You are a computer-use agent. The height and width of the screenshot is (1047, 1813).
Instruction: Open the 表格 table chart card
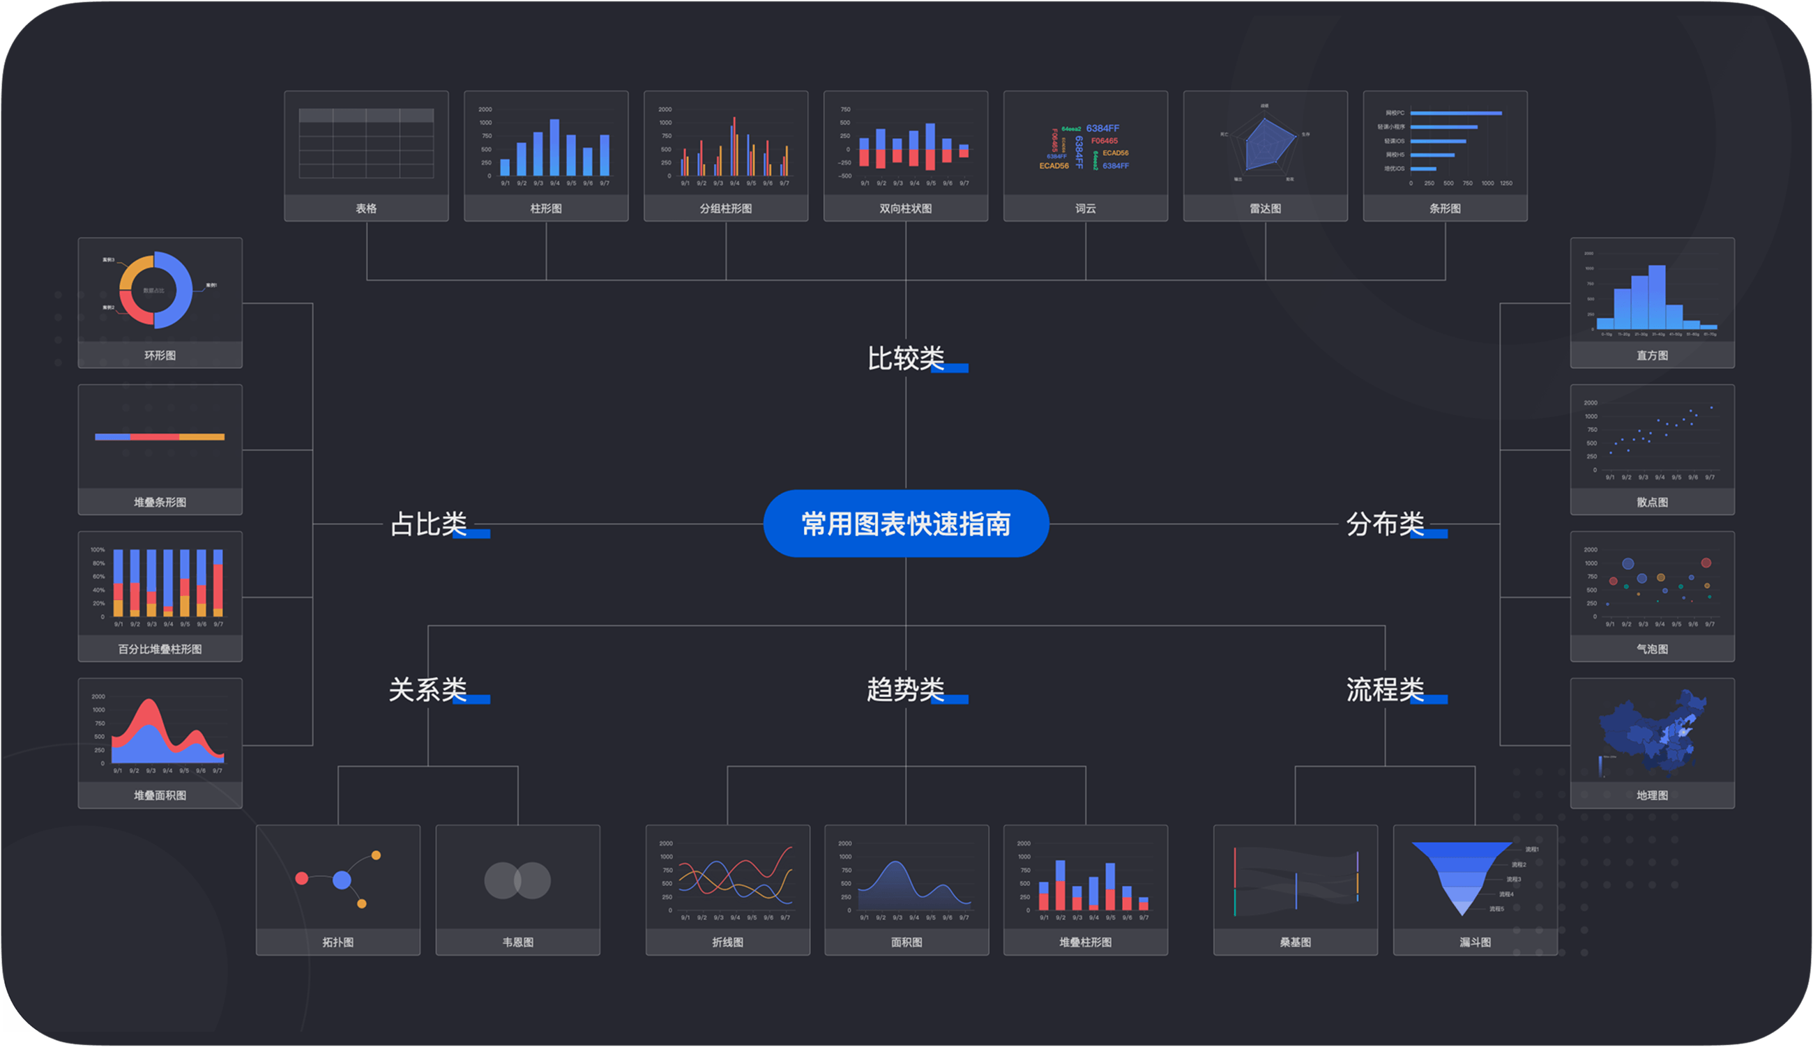(366, 156)
